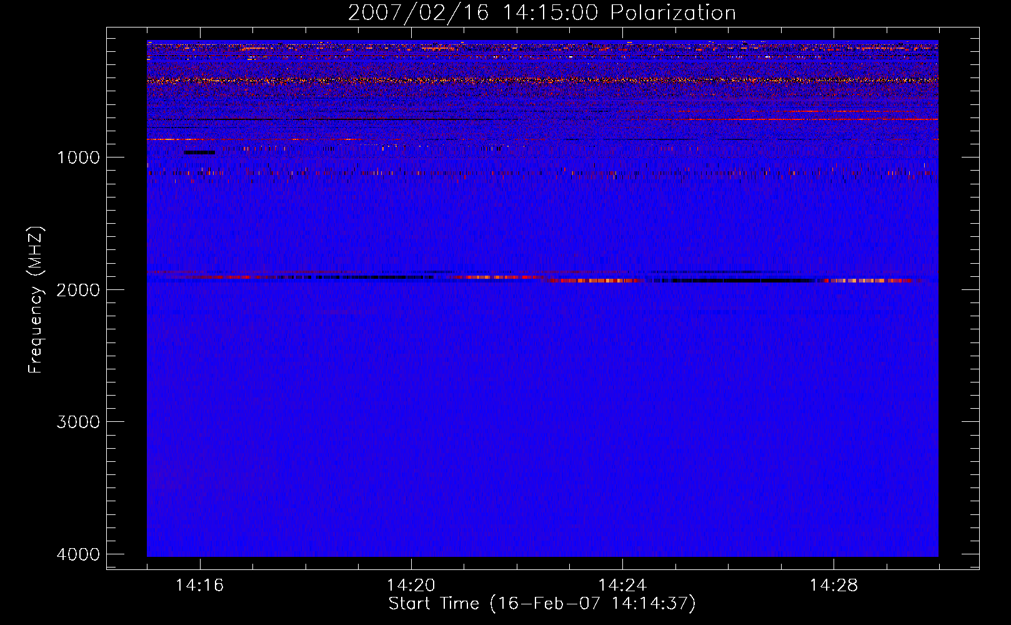Click the 1000 frequency tick label
Viewport: 1011px width, 625px height.
click(x=78, y=157)
